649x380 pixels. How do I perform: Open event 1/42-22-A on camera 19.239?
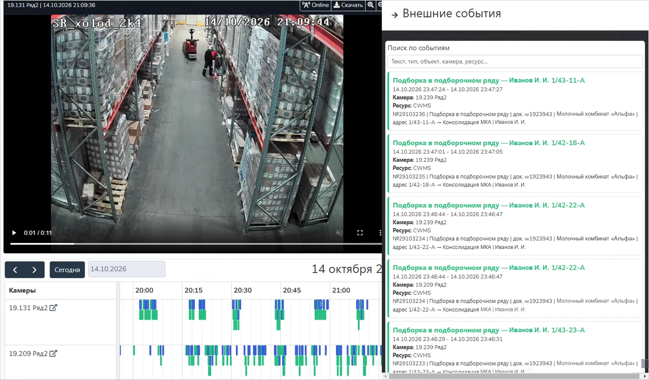tap(515, 226)
